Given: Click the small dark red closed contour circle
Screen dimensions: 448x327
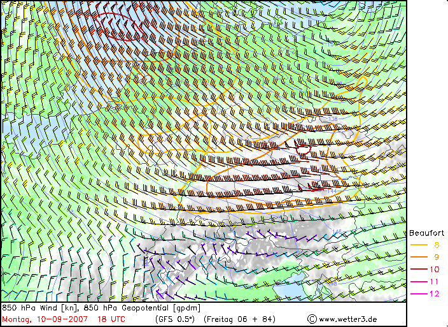Looking at the screenshot, I should pyautogui.click(x=304, y=151).
